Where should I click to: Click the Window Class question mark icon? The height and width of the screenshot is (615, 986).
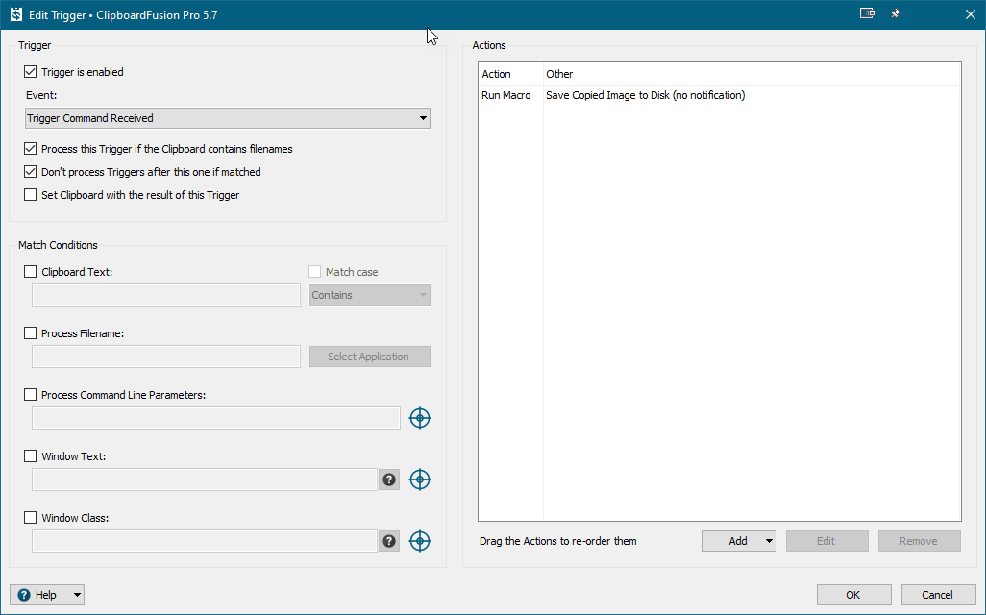(389, 541)
